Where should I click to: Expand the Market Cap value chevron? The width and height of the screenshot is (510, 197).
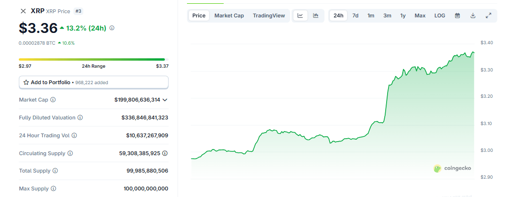pyautogui.click(x=165, y=100)
